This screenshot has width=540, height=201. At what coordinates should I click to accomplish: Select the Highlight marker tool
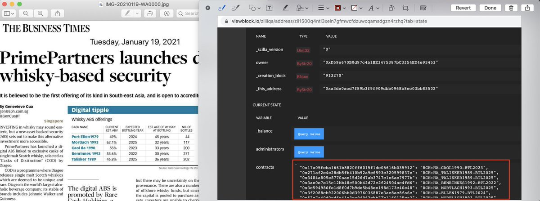tap(286, 8)
